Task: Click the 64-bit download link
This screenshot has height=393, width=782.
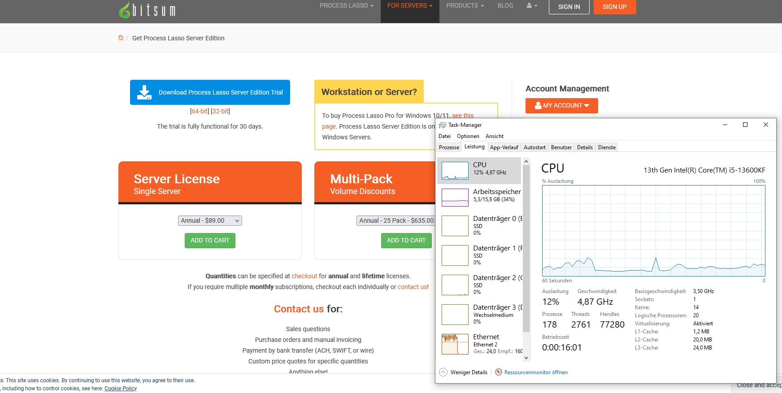Action: tap(200, 111)
